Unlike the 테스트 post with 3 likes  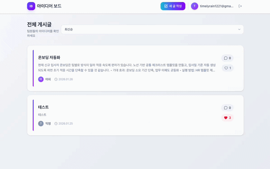[x=227, y=118]
